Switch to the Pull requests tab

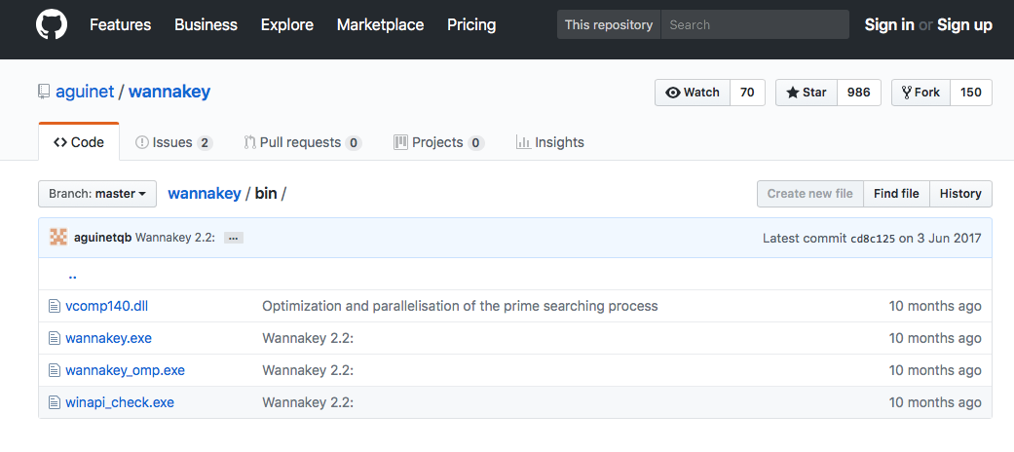pos(303,142)
